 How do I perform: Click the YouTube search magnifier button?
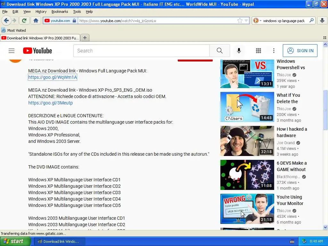(x=220, y=51)
